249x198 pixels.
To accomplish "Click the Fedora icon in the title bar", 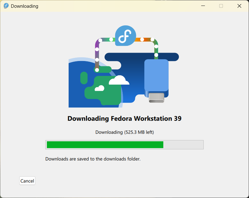I will [6, 6].
